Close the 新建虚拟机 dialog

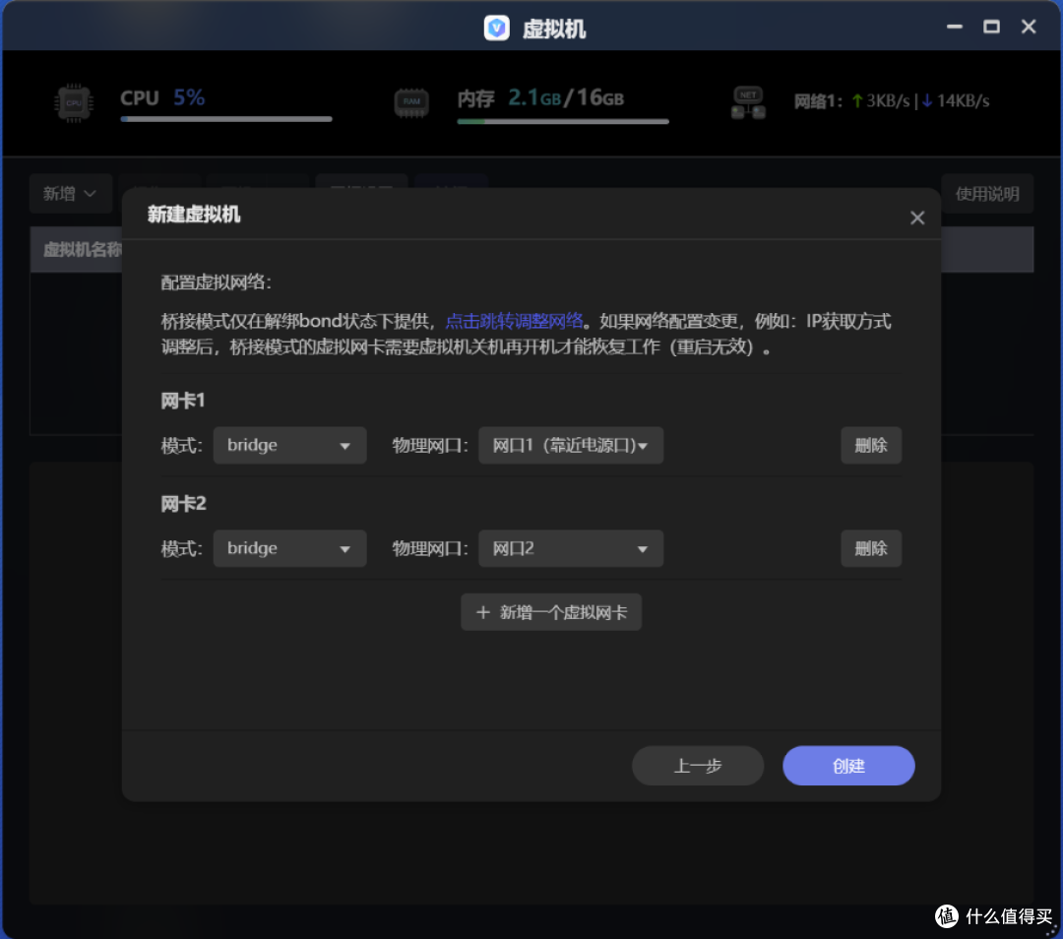(x=916, y=218)
